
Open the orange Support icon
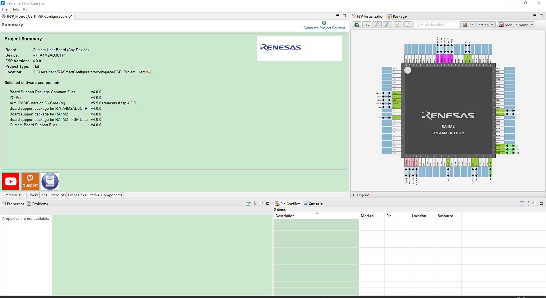pyautogui.click(x=30, y=181)
